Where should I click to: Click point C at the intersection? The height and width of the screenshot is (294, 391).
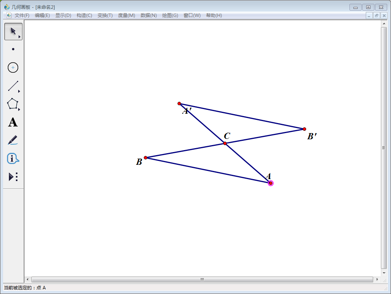[225, 144]
